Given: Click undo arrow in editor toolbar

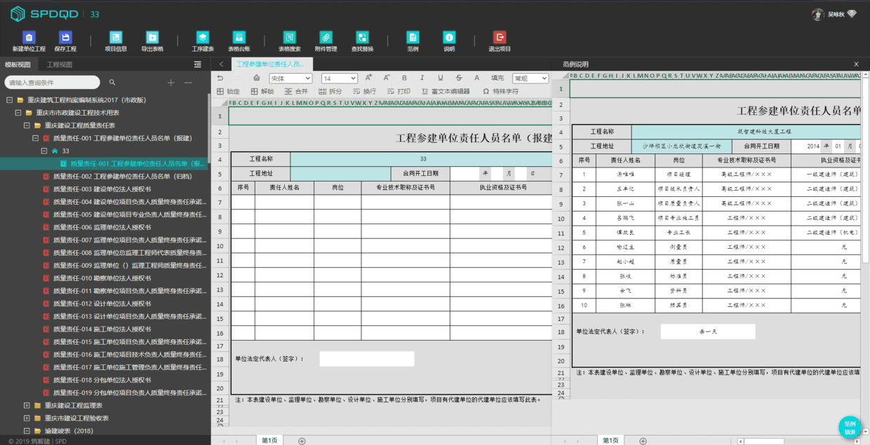Looking at the screenshot, I should pyautogui.click(x=220, y=78).
